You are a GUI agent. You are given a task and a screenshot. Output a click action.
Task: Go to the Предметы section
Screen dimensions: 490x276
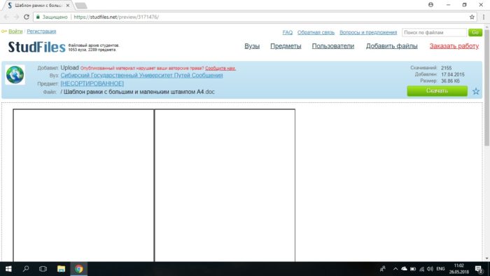286,46
